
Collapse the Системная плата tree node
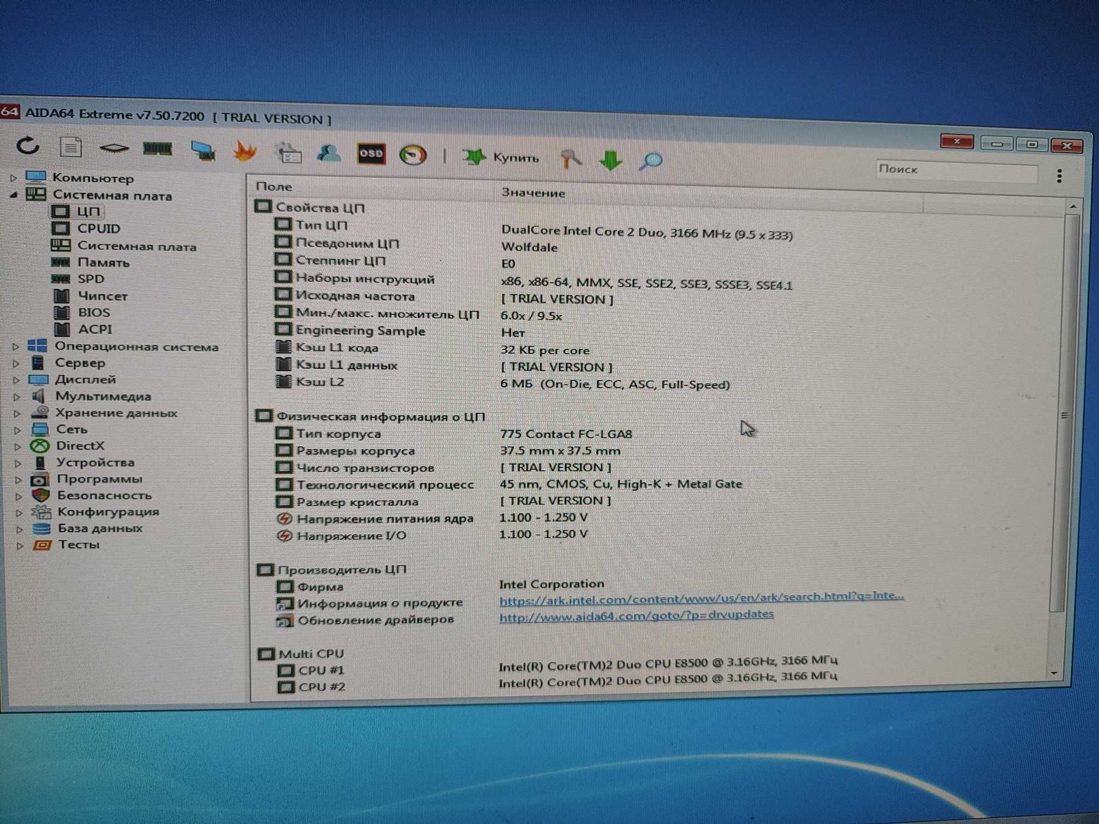14,194
